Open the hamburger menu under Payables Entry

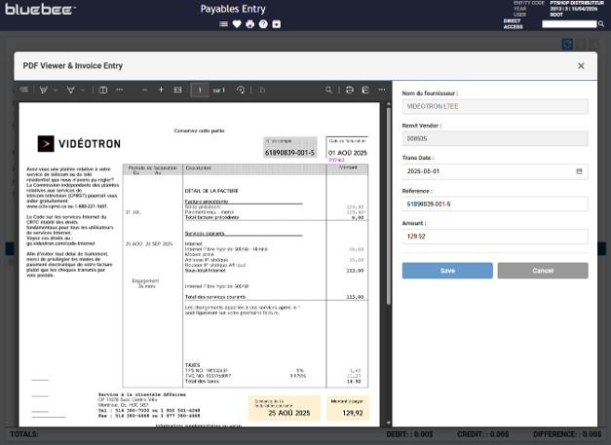[224, 24]
